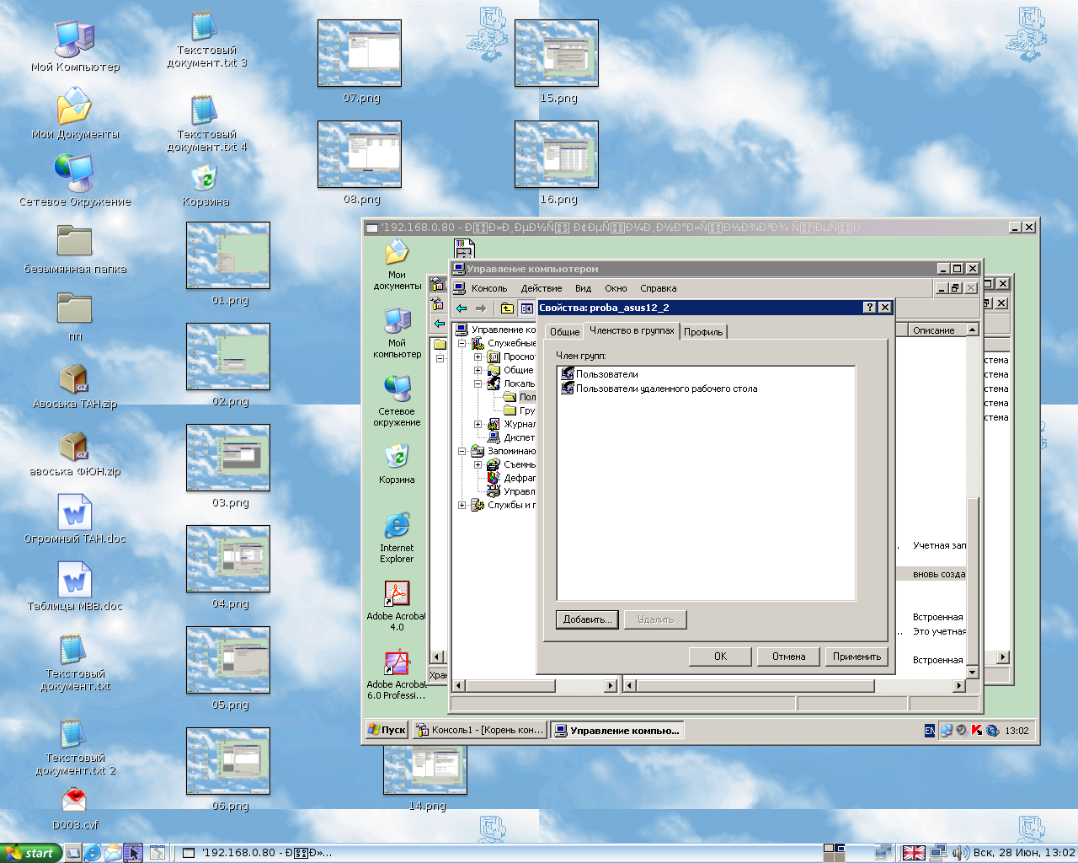Expand the Журнал tree node
The width and height of the screenshot is (1078, 863).
pos(478,424)
